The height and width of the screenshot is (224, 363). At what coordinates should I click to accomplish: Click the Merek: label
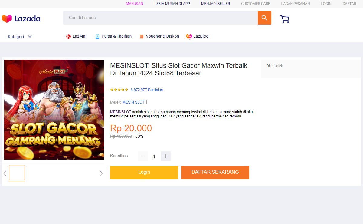coord(116,102)
